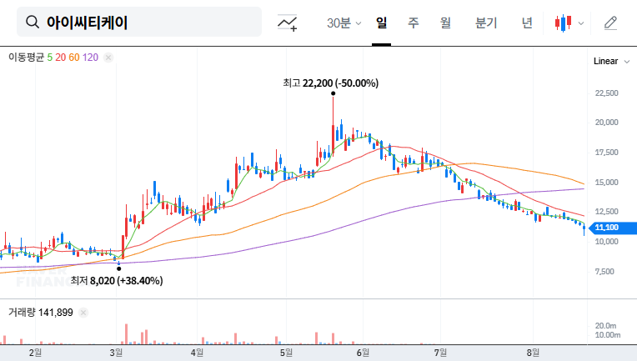Image resolution: width=637 pixels, height=361 pixels.
Task: Click the 최저 8,020 low price marker
Action: pos(116,280)
